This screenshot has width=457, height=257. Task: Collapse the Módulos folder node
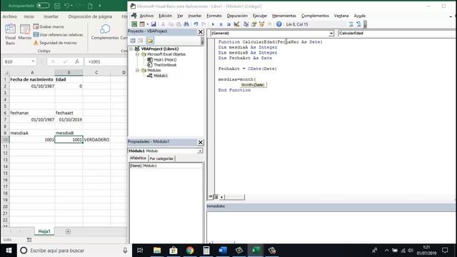tap(137, 70)
